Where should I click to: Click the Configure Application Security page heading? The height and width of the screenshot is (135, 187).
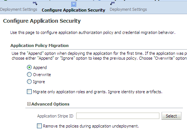coord(42,21)
